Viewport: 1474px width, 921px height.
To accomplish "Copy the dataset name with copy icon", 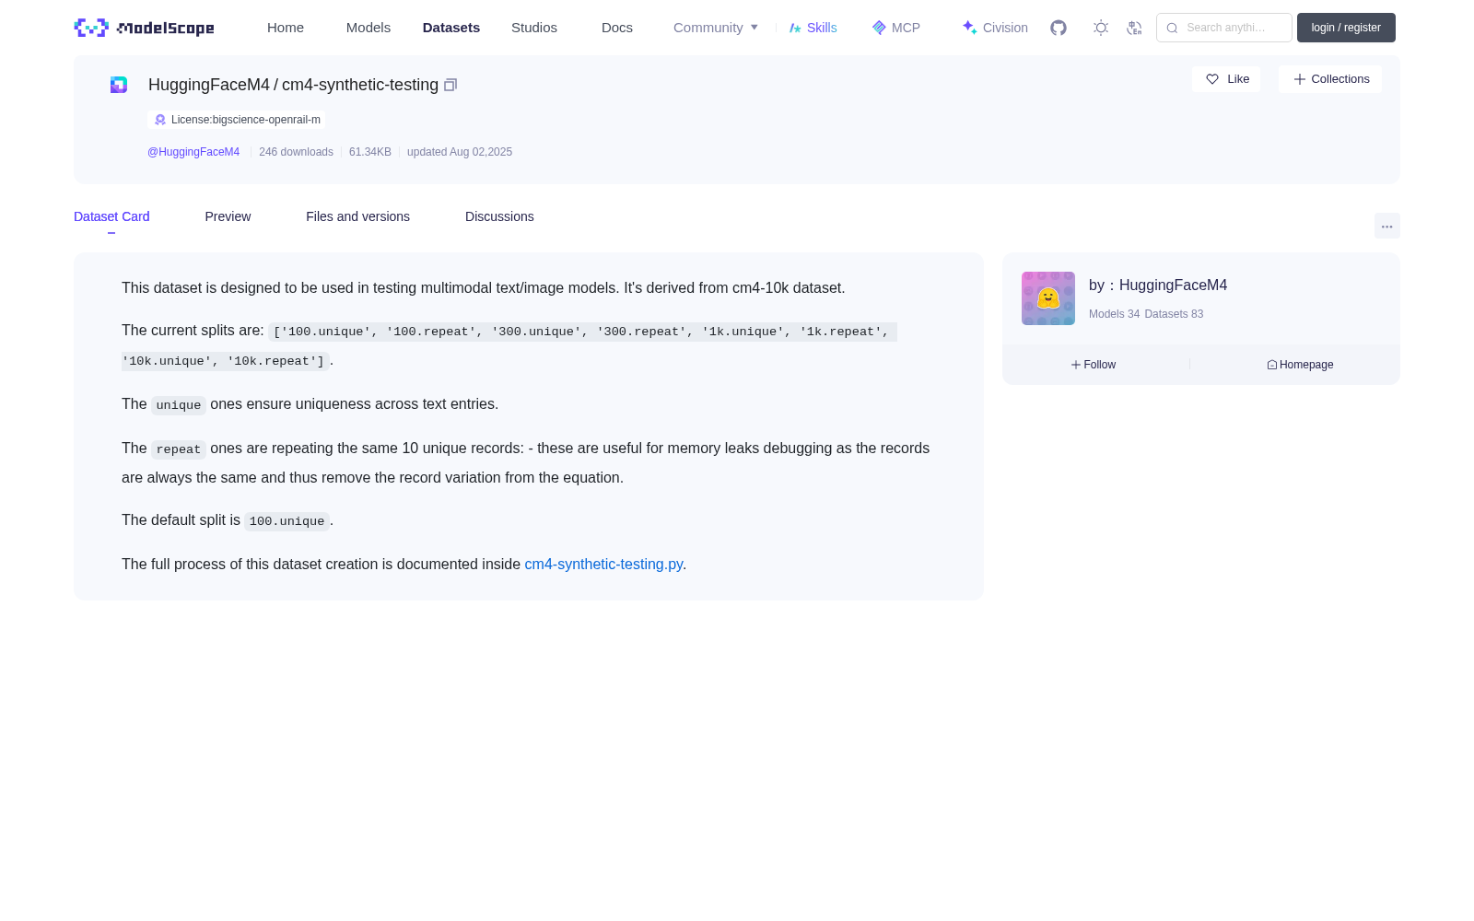I will [450, 85].
